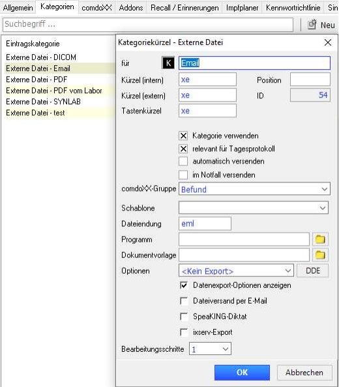This screenshot has width=339, height=387.
Task: Open the Addons tab
Action: 131,8
